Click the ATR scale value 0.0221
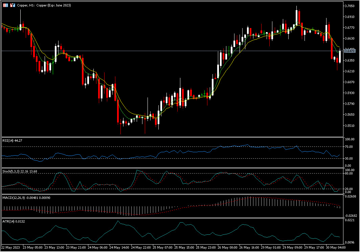This screenshot has height=252, width=360. pyautogui.click(x=349, y=220)
